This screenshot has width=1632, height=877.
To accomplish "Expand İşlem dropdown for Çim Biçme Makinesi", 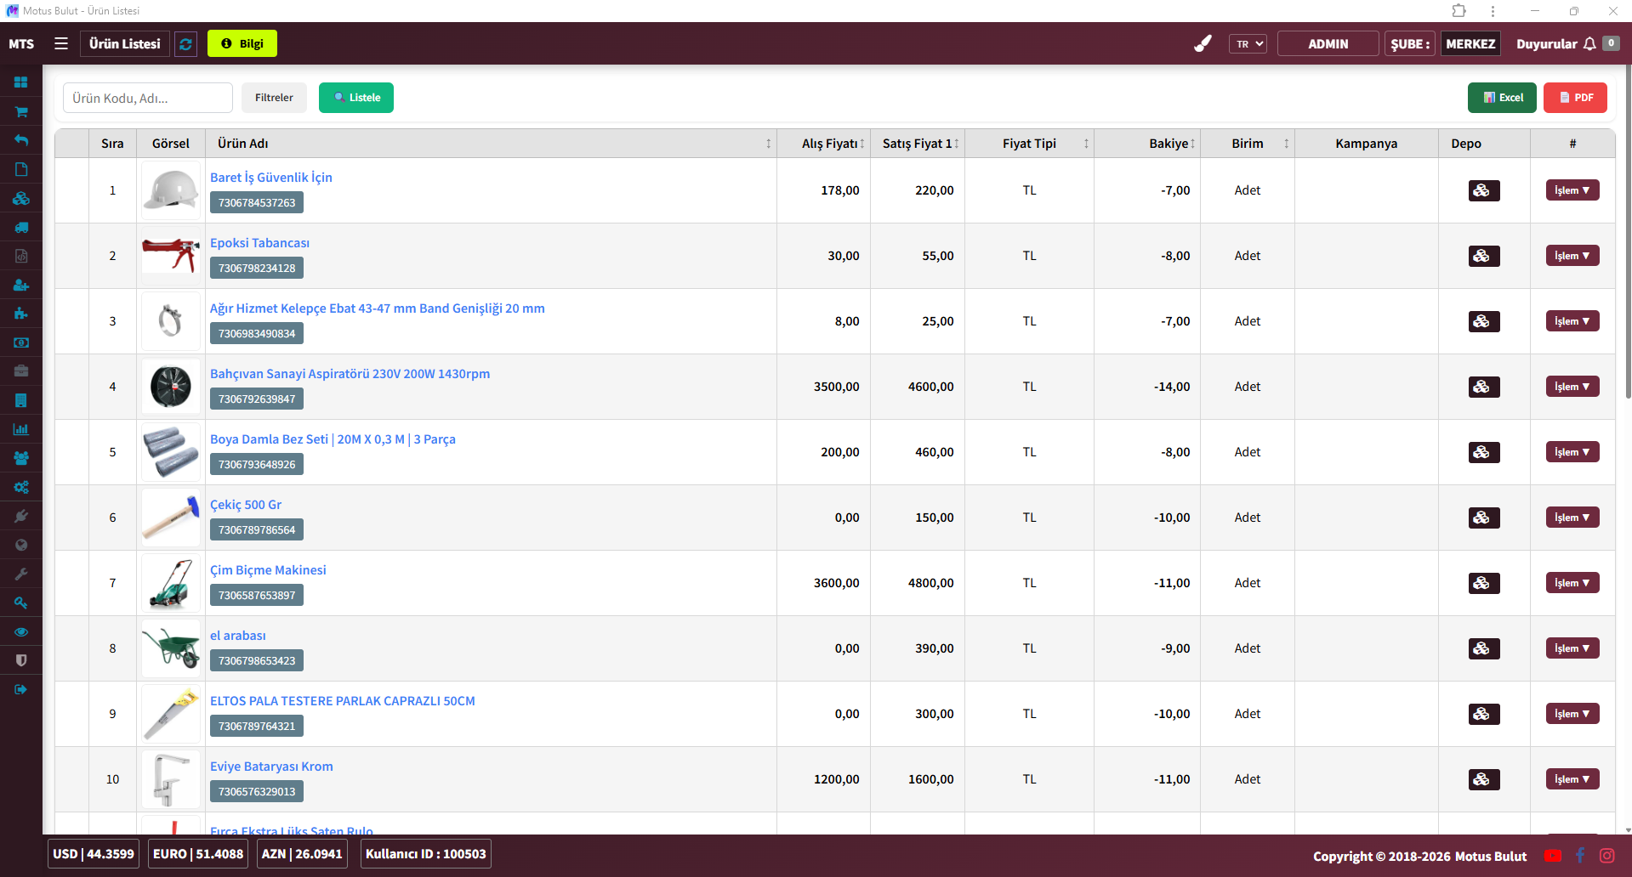I will tap(1572, 583).
